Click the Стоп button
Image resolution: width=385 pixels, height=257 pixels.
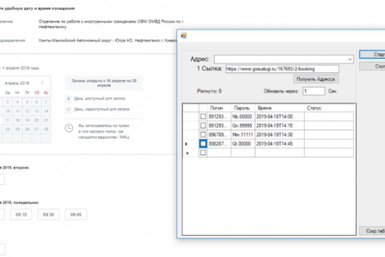click(372, 66)
